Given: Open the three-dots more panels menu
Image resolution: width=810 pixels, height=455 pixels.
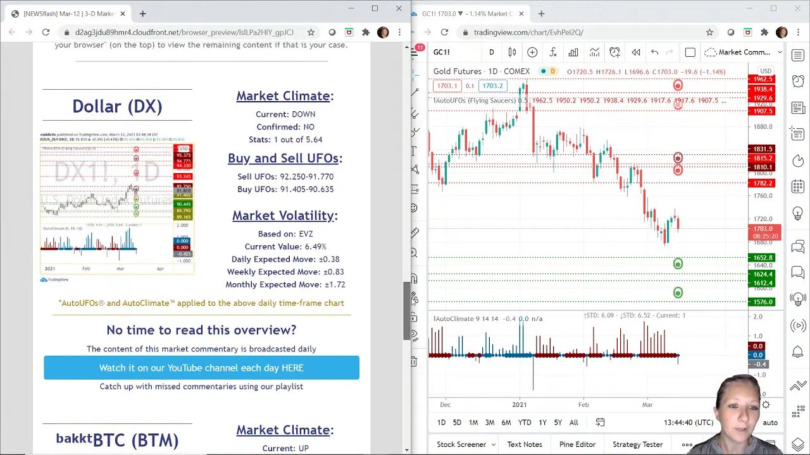Looking at the screenshot, I should click(x=687, y=444).
